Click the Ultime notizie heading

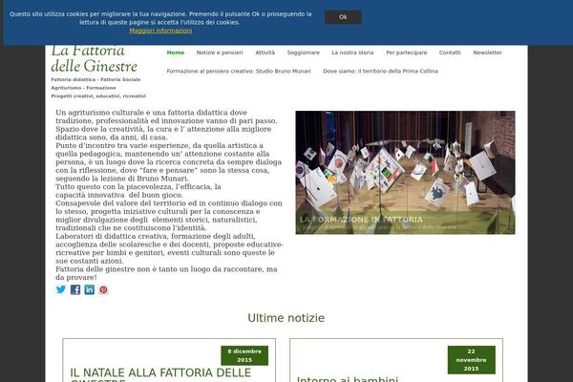pyautogui.click(x=286, y=318)
